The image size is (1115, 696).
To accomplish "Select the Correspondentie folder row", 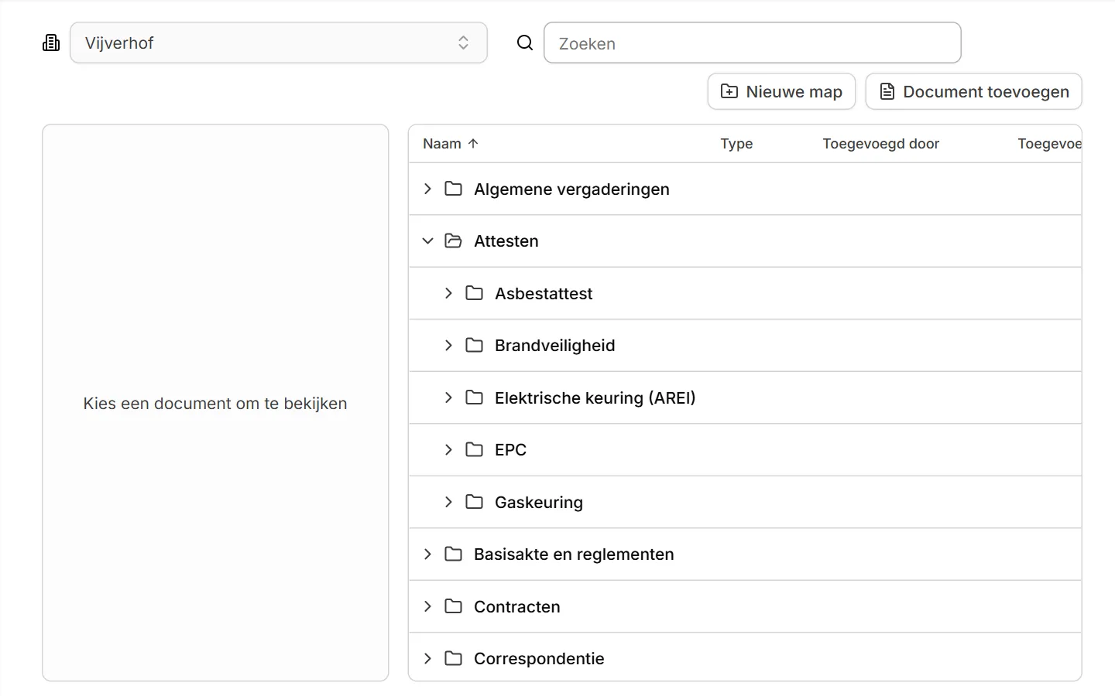I will tap(745, 657).
